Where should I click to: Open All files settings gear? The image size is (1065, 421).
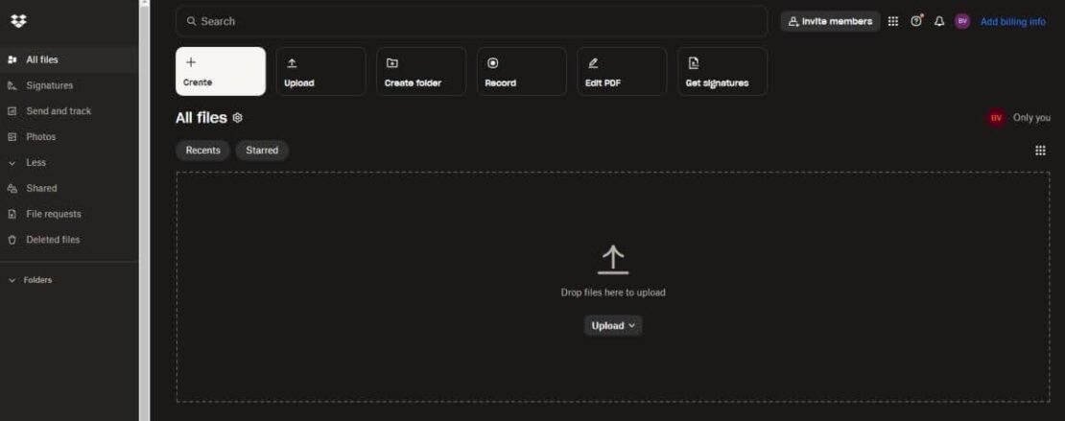pyautogui.click(x=237, y=118)
